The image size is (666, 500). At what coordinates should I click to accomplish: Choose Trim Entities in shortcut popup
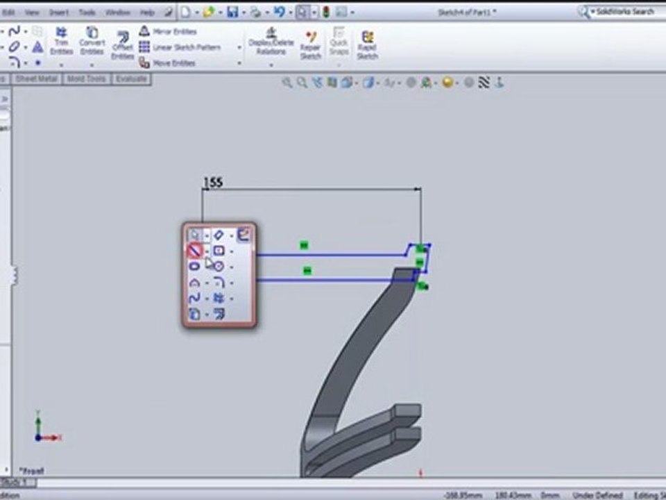pos(219,299)
